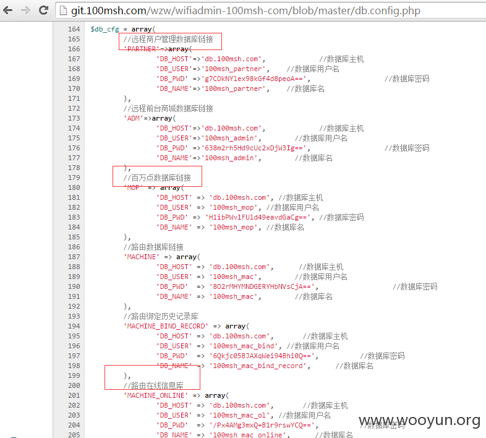Click the 'db.100msh.com' host on line 167
Image resolution: width=486 pixels, height=438 pixels.
pyautogui.click(x=231, y=59)
